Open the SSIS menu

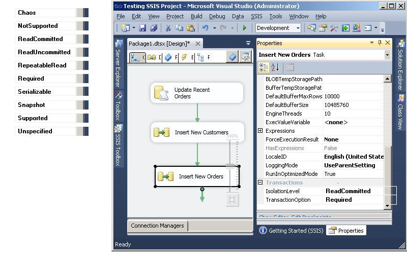(256, 16)
